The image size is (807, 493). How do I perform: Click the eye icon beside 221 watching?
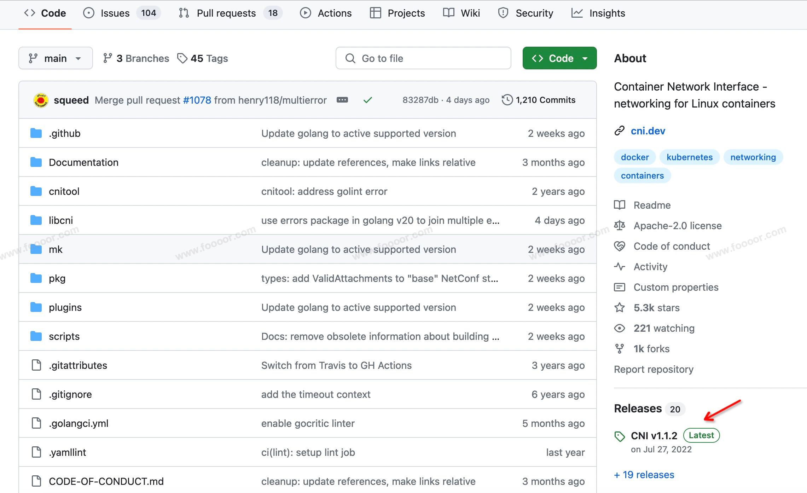coord(620,328)
